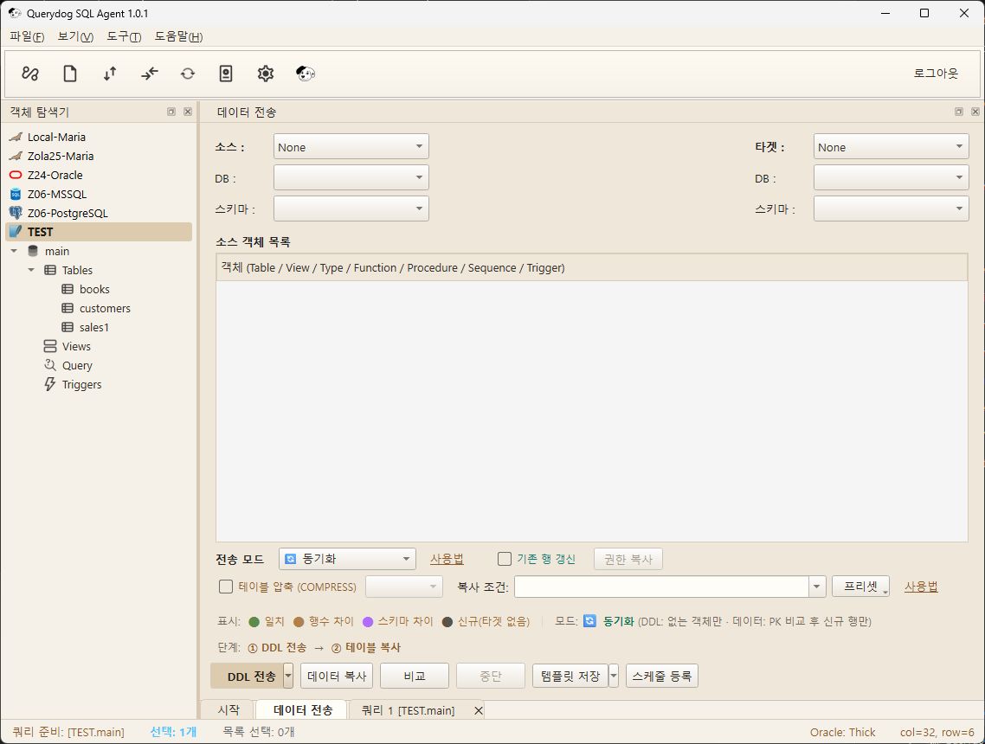Image resolution: width=985 pixels, height=744 pixels.
Task: Open the source DB dropdown
Action: tap(351, 177)
